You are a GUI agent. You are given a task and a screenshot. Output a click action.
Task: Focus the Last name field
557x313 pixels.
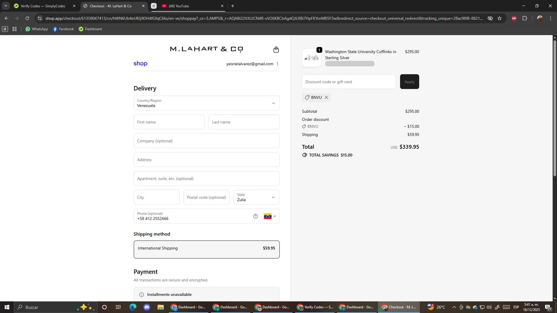coord(244,122)
